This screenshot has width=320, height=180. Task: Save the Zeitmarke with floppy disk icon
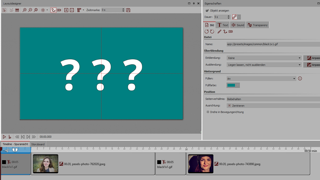pos(128,10)
